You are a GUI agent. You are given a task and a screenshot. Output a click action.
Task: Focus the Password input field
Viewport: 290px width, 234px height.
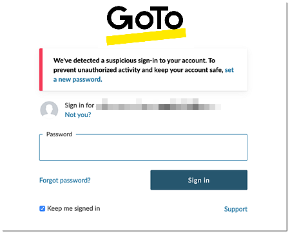143,147
